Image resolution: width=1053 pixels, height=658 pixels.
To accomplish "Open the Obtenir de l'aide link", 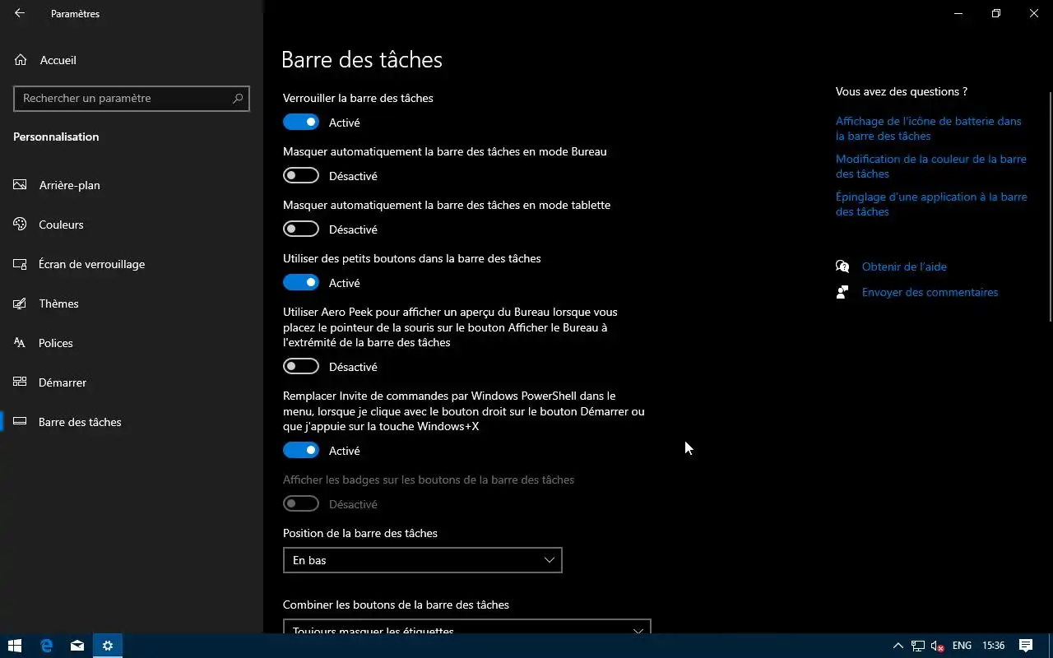I will coord(904,266).
